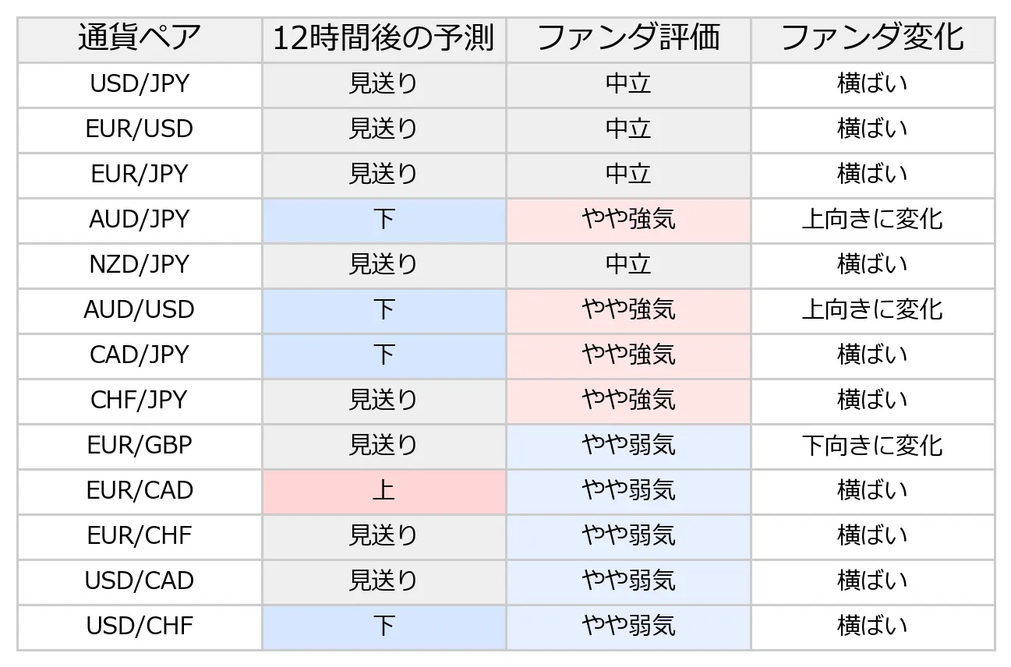Click the AUD/JPY pair cell
1011x667 pixels.
(140, 219)
